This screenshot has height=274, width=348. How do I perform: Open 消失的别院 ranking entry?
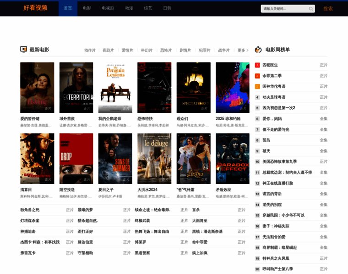[272, 205]
